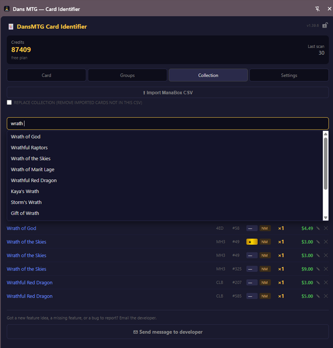
Task: Click the $9.00 price value
Action: click(307, 269)
